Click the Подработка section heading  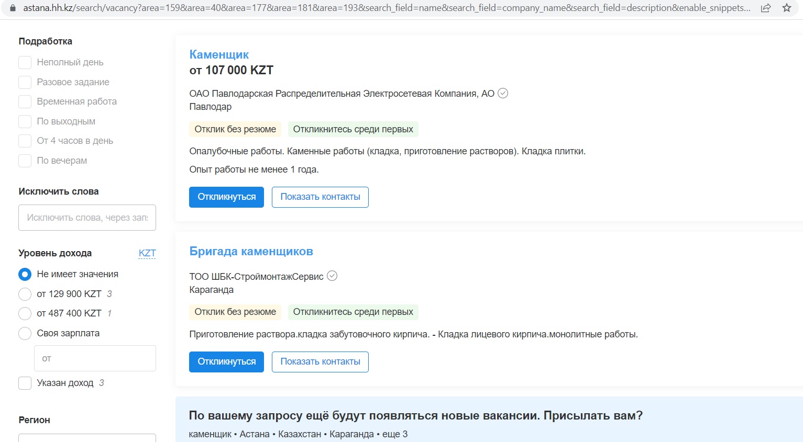click(x=46, y=41)
